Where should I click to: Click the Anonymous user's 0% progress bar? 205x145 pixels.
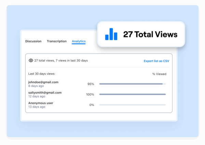132,105
